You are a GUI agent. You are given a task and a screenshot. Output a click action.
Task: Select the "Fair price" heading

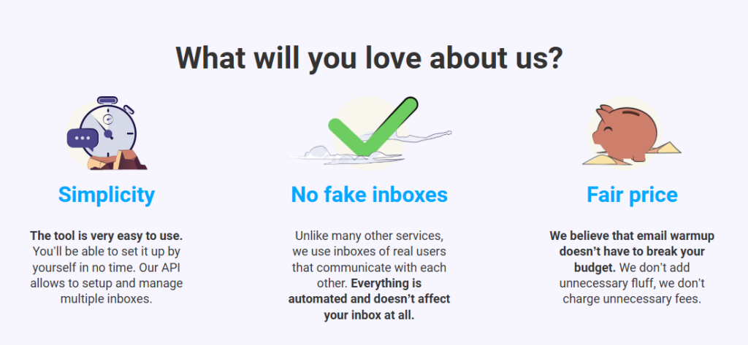(632, 195)
